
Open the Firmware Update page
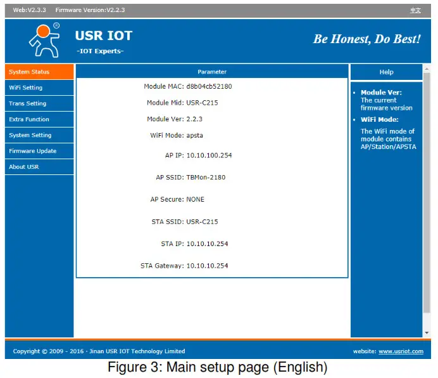click(x=39, y=151)
